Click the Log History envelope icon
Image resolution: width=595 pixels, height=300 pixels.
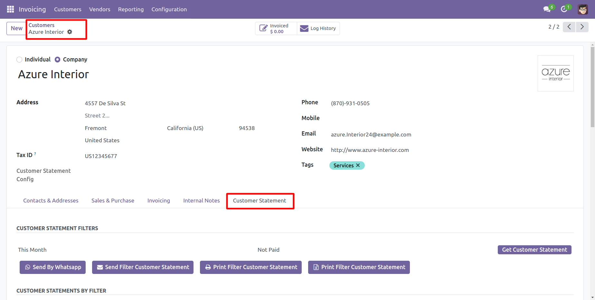pyautogui.click(x=304, y=28)
